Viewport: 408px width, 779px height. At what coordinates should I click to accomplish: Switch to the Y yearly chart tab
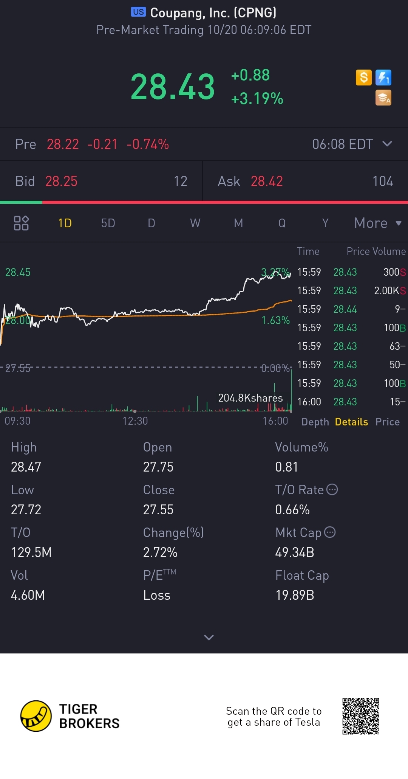325,223
